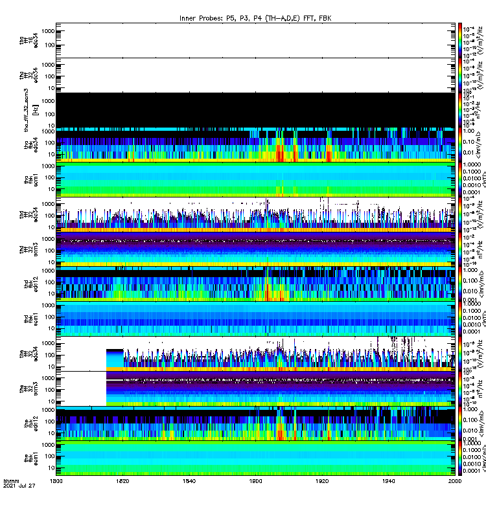Click the color bar beside the fbk edc12 panel
The image size is (486, 518).
point(460,423)
